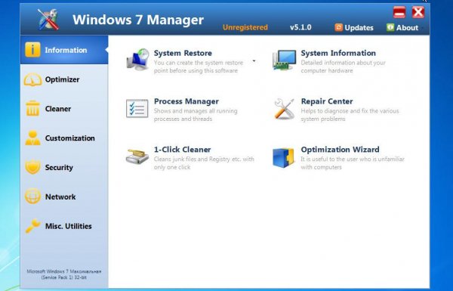The image size is (453, 291).
Task: Open Repair Center title
Action: point(327,101)
